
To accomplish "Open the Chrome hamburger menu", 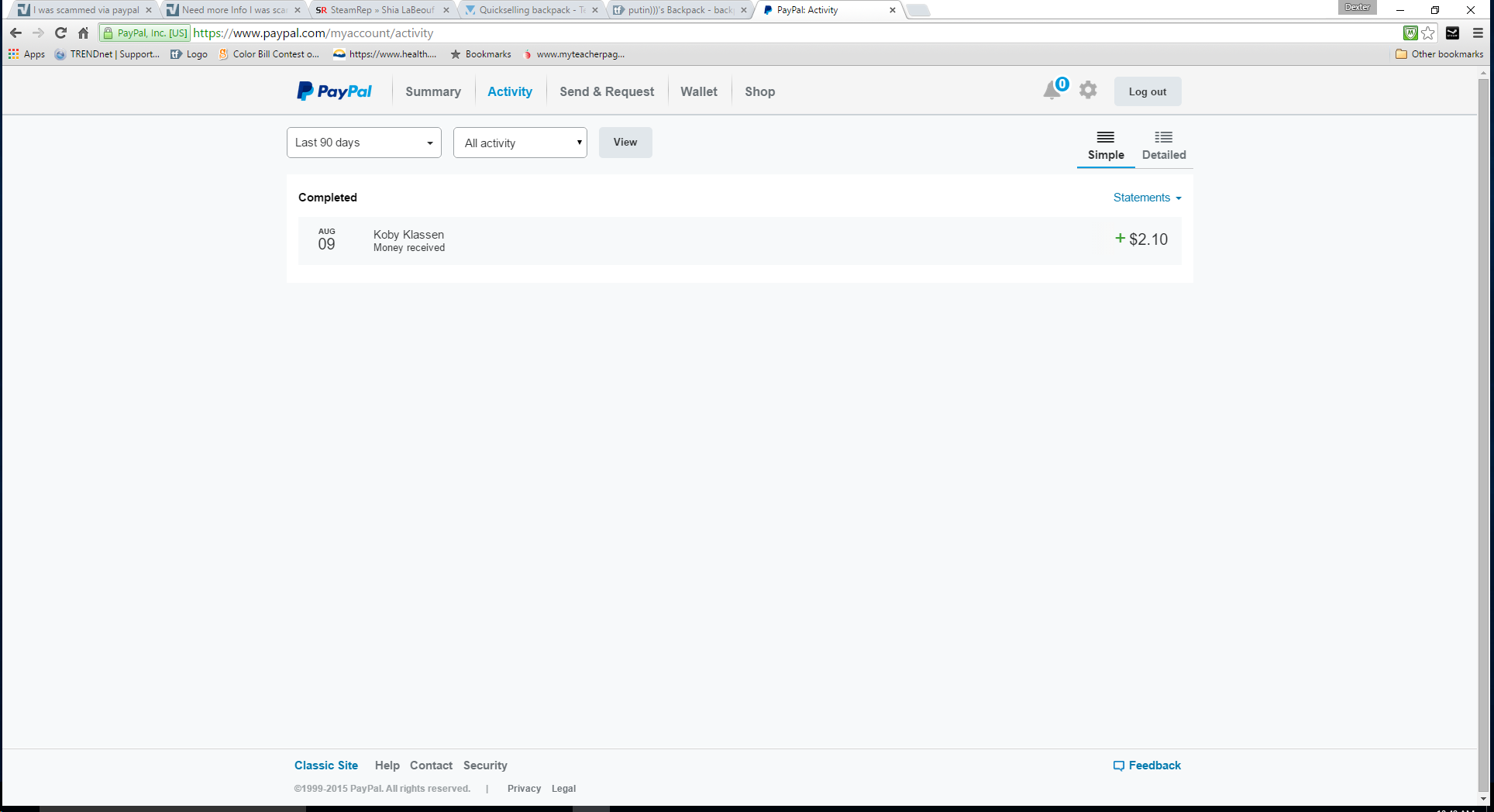I will (x=1478, y=33).
